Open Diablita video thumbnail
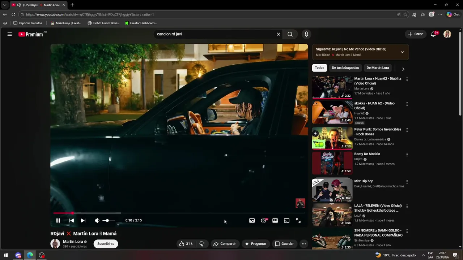The image size is (463, 260). click(x=332, y=87)
